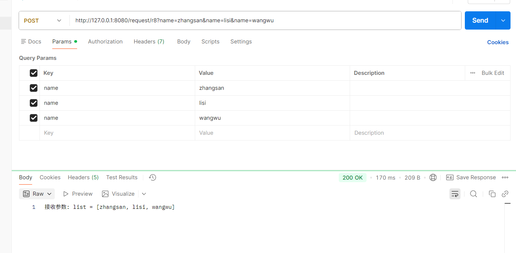Open the response history clock icon

click(x=153, y=177)
